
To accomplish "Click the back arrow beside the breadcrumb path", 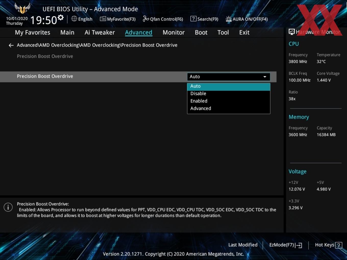I will pyautogui.click(x=11, y=45).
